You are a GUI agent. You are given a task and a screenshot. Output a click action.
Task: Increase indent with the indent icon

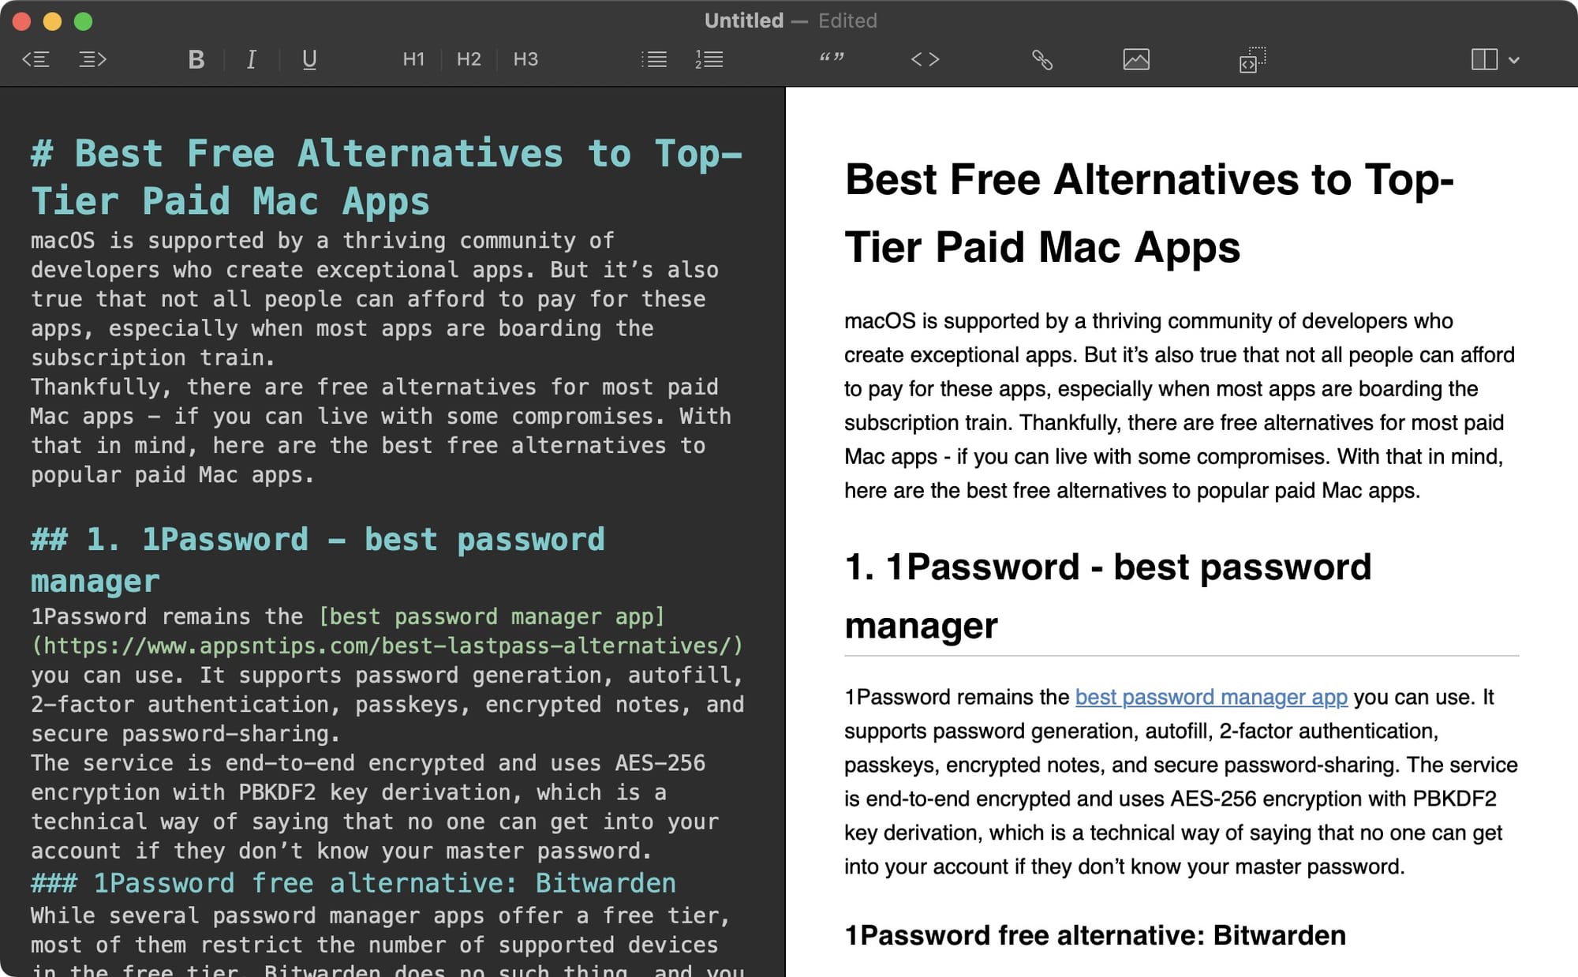pos(92,59)
